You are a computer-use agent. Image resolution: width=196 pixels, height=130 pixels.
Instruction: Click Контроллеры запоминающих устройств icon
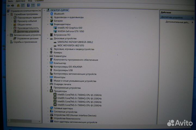point(51,73)
